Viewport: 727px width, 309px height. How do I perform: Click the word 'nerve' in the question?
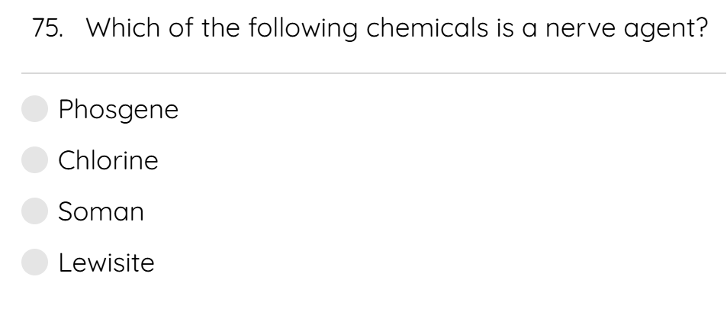[581, 31]
